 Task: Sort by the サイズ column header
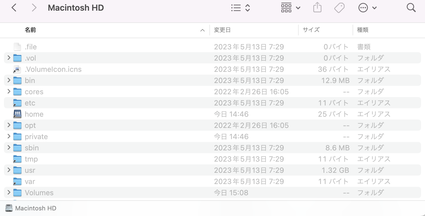(311, 30)
